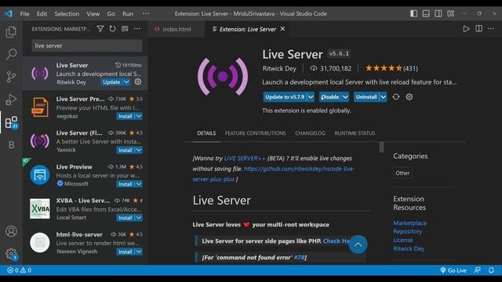Click the details page scrollbar thumb
Image resolution: width=502 pixels, height=282 pixels.
(381, 147)
